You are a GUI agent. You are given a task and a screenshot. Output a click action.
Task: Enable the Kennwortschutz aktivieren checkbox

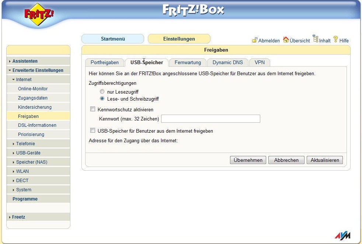point(93,109)
